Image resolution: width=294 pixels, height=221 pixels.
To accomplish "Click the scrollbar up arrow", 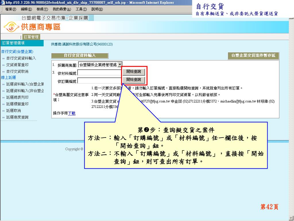I will pyautogui.click(x=291, y=18).
